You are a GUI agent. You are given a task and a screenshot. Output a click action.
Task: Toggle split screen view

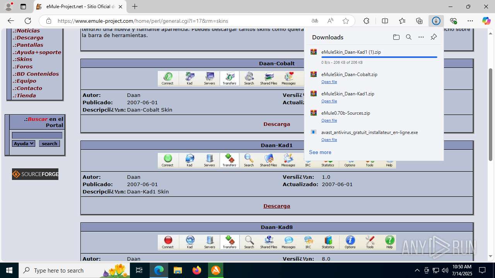pyautogui.click(x=385, y=21)
